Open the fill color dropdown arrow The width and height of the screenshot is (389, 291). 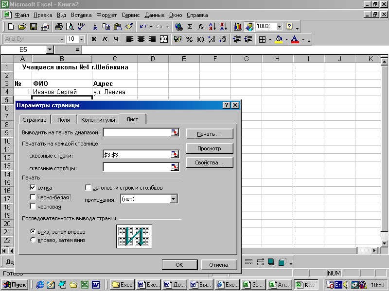[x=286, y=39]
